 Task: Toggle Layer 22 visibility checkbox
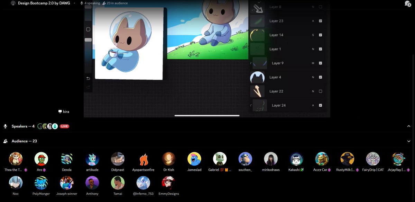click(320, 91)
